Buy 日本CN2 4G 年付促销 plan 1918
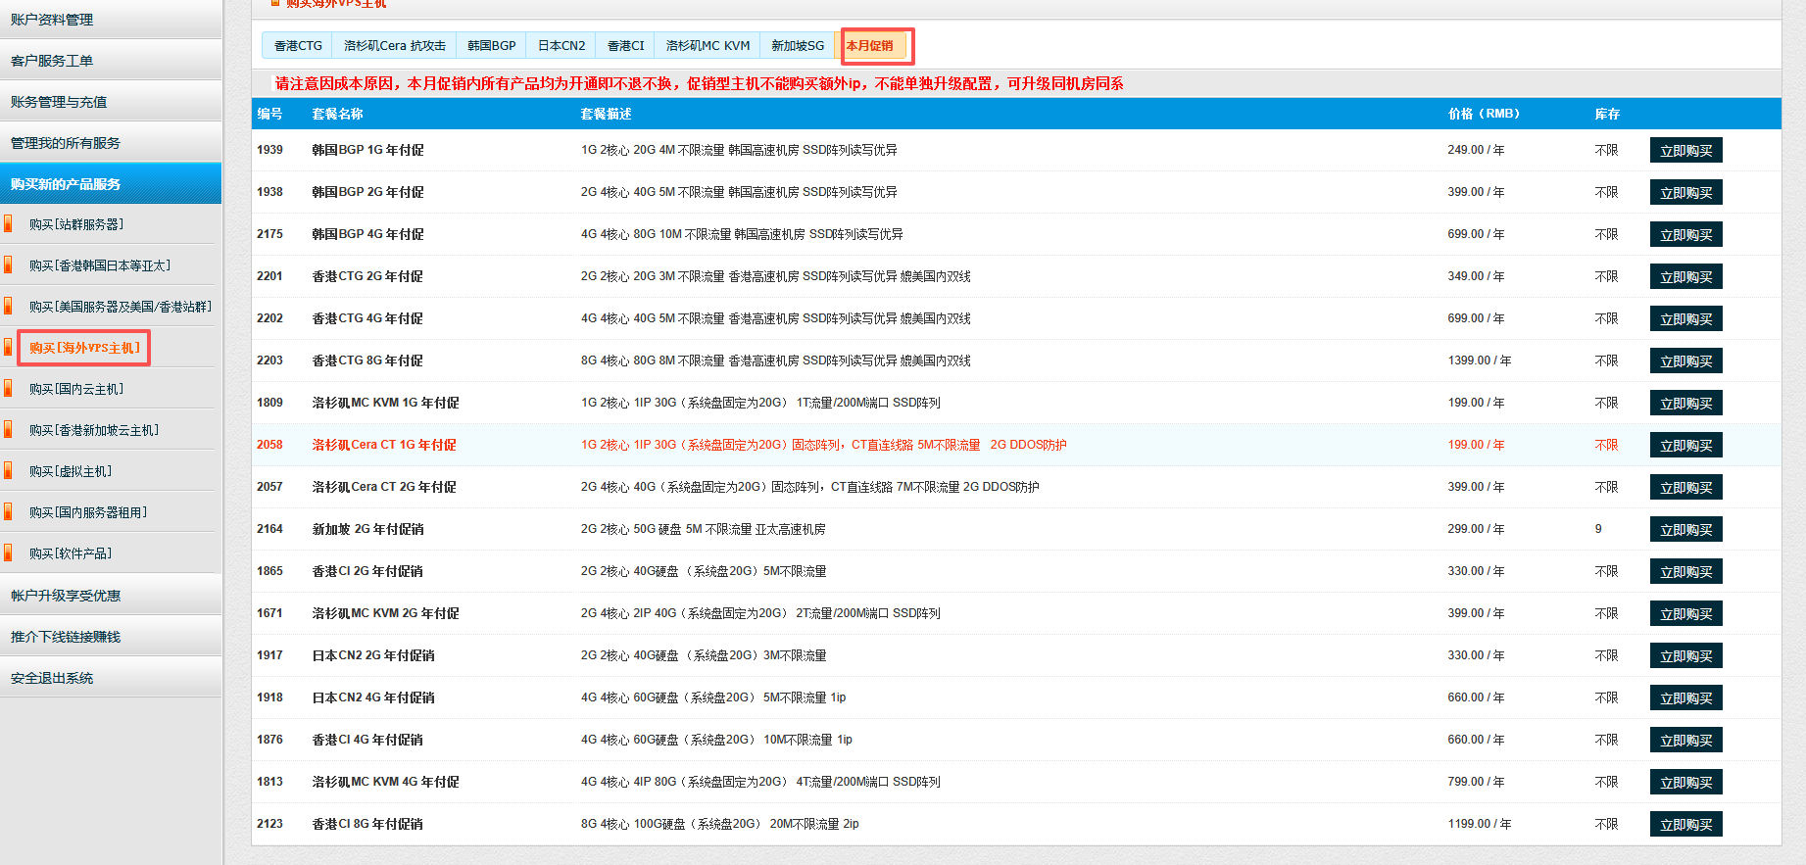This screenshot has height=865, width=1806. coord(1685,697)
